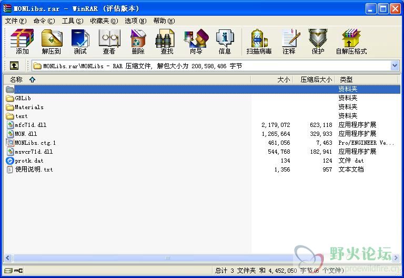Click the 使用说明.txt document icon
This screenshot has width=404, height=278.
tap(10, 169)
